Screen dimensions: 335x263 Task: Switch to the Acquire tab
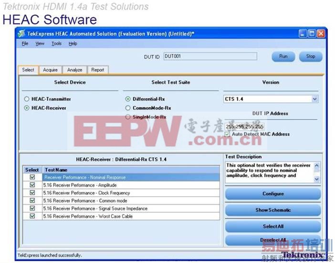[51, 70]
